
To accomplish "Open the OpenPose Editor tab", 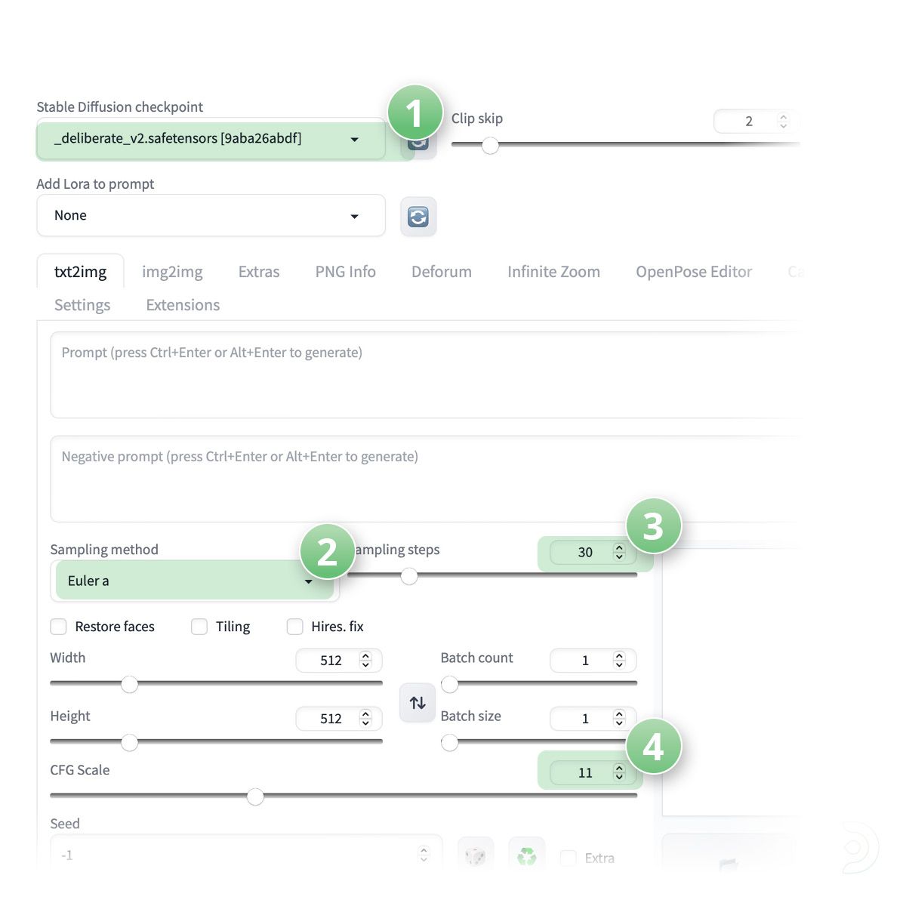I will [694, 272].
